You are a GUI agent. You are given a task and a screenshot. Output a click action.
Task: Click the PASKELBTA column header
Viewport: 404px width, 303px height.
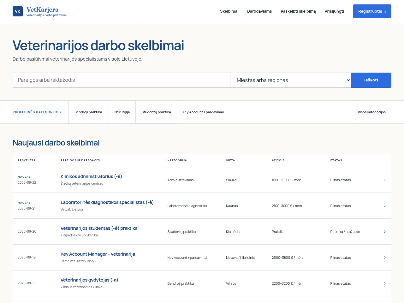(27, 160)
